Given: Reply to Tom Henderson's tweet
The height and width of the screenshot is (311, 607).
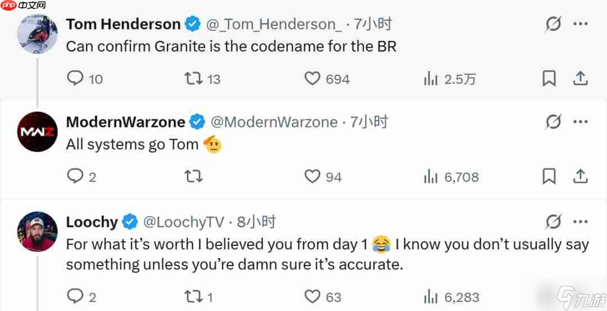Looking at the screenshot, I should pos(75,79).
